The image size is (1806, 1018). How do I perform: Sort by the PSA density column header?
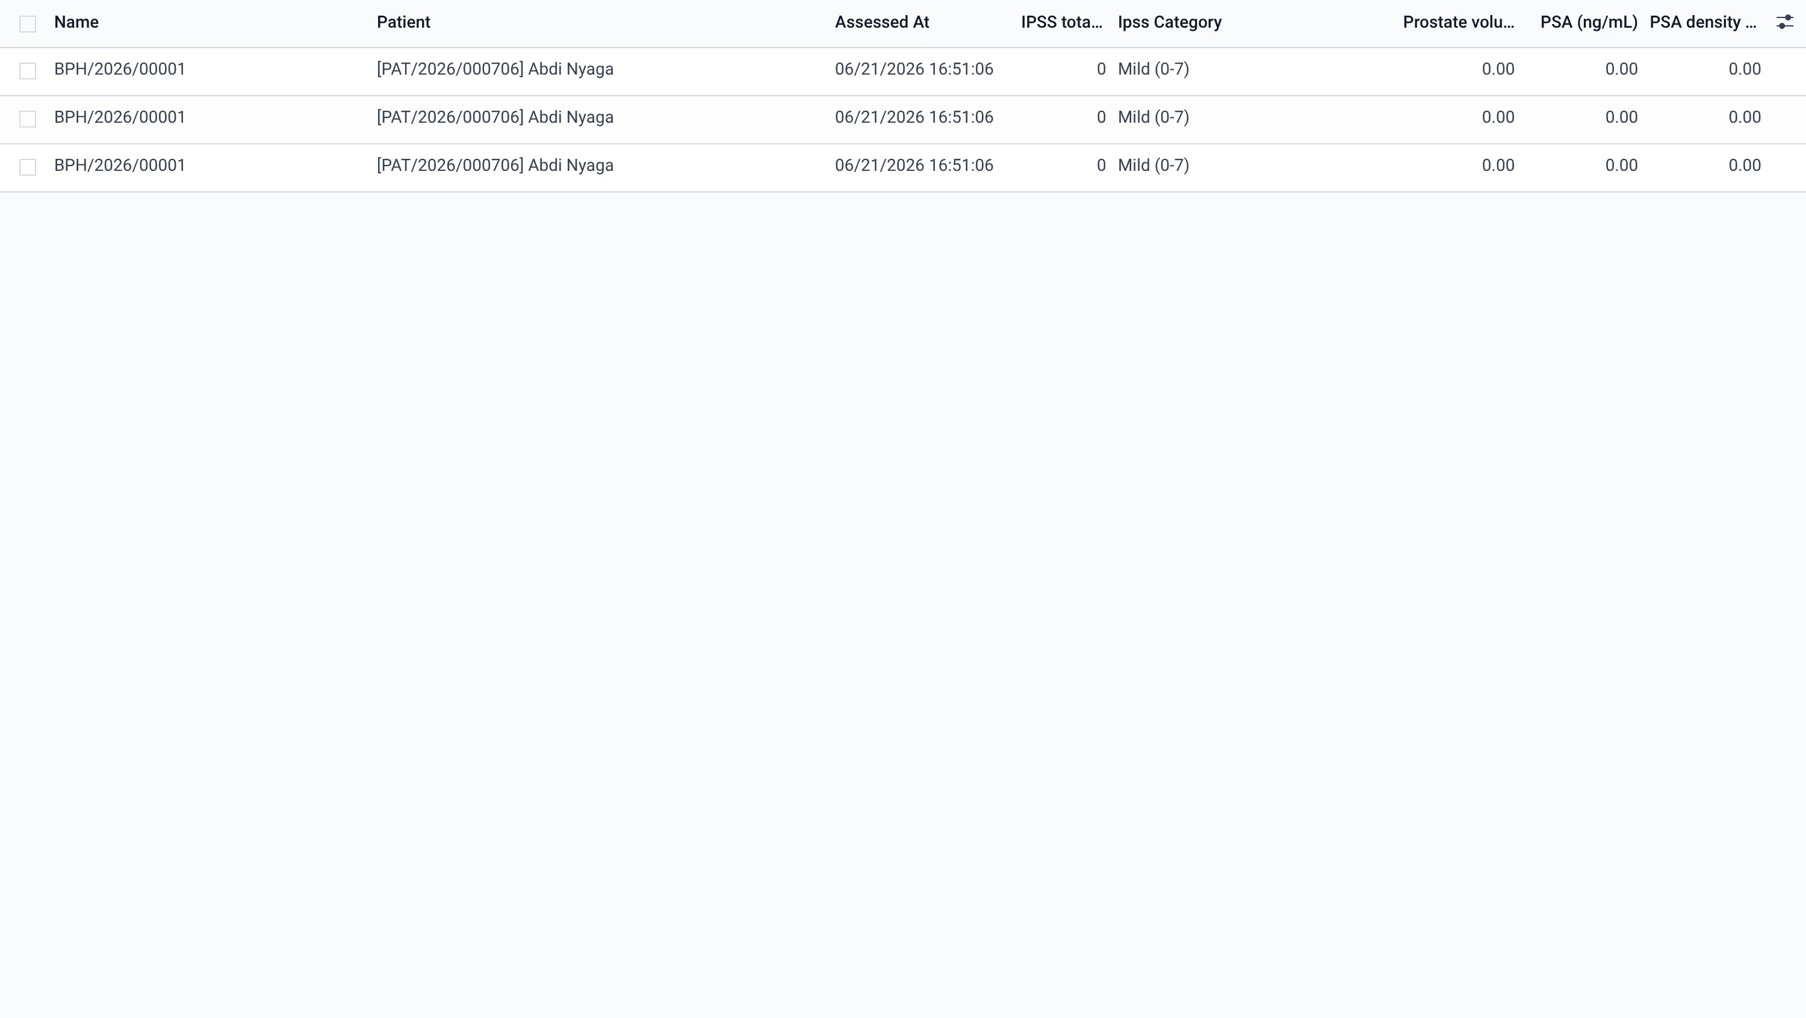(1703, 22)
